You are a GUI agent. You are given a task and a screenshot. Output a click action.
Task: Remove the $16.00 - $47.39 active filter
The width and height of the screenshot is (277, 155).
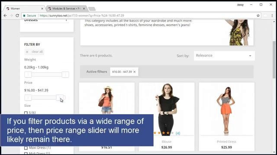point(135,72)
